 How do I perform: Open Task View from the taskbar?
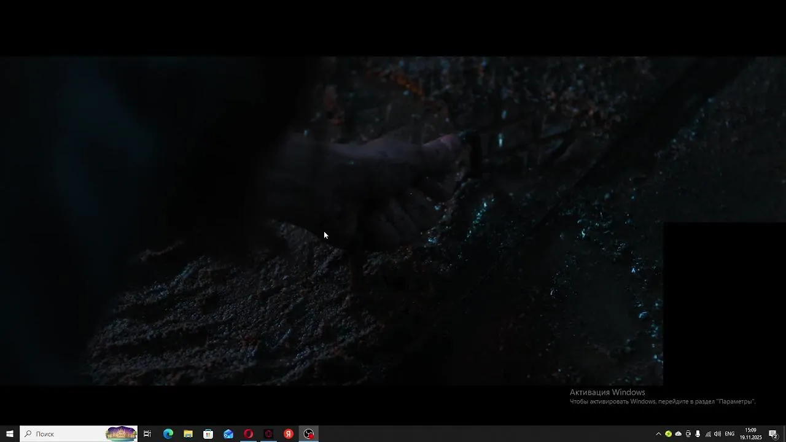(147, 434)
